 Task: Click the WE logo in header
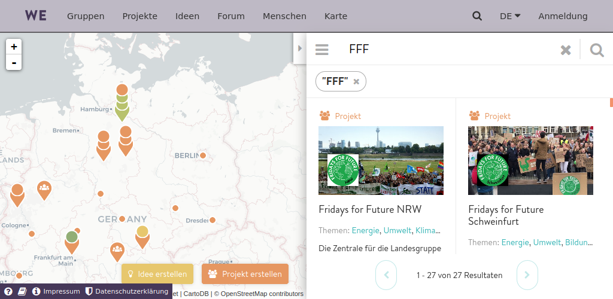point(36,16)
